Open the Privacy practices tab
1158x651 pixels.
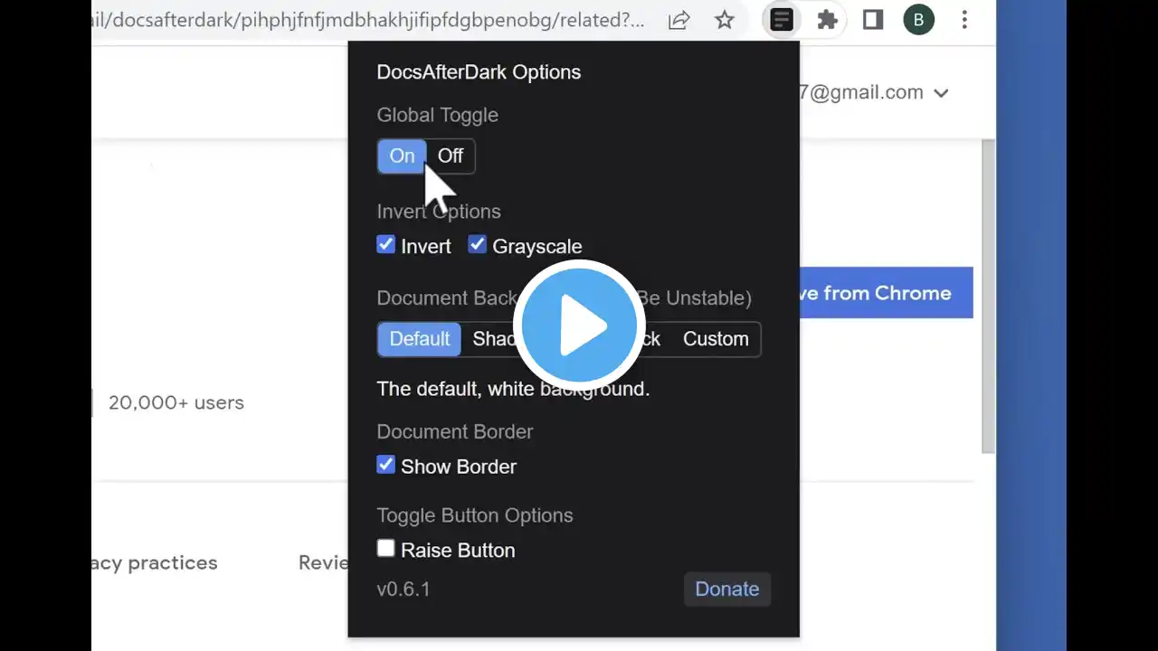point(155,562)
